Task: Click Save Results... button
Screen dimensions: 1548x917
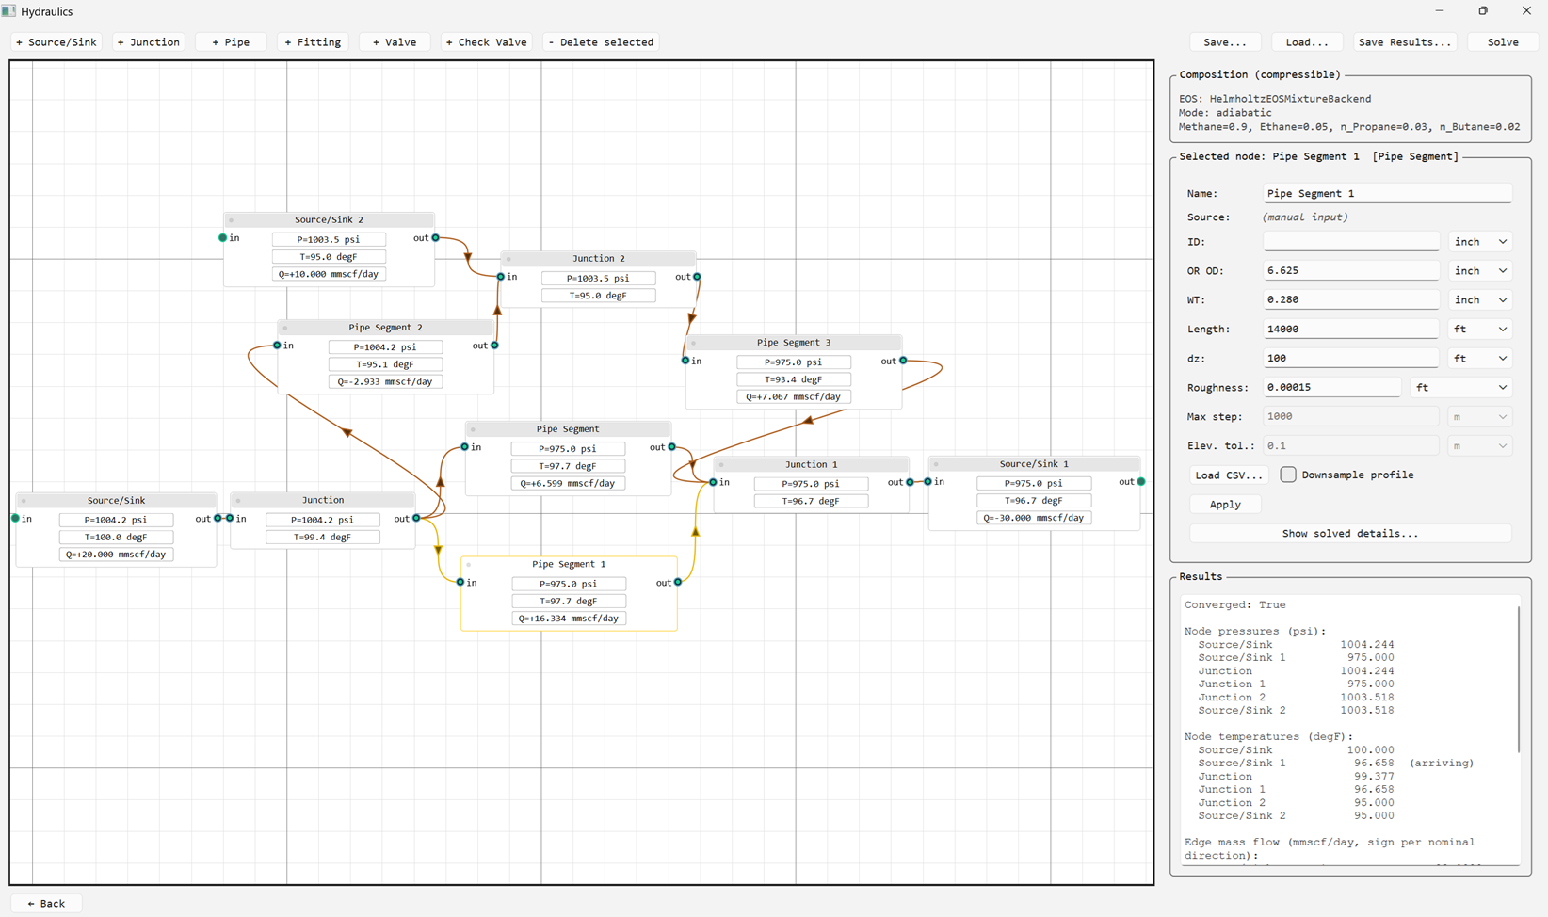Action: tap(1405, 42)
